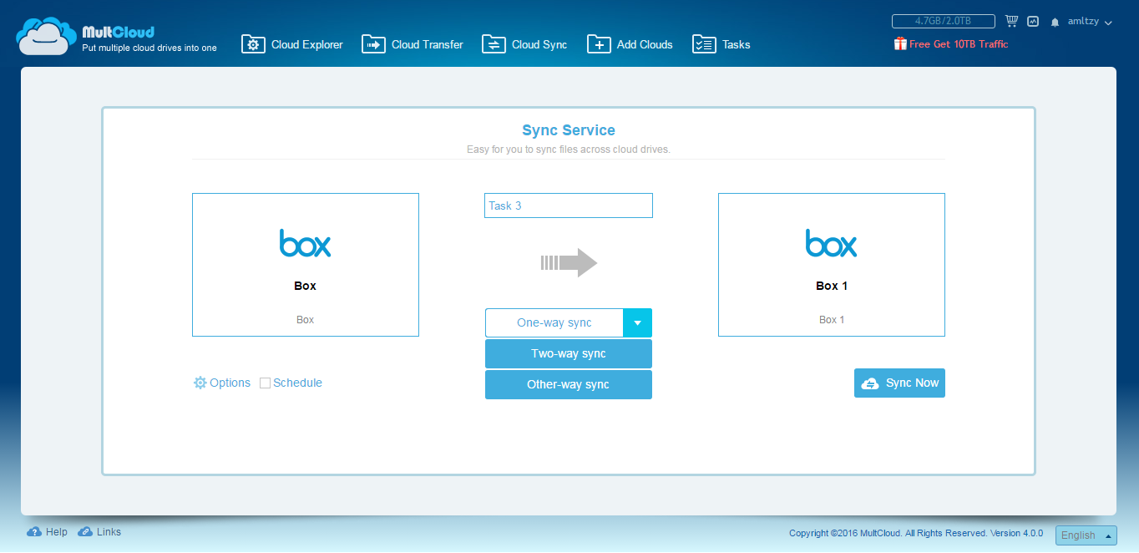1139x553 pixels.
Task: Choose Two-way sync option
Action: [x=569, y=353]
